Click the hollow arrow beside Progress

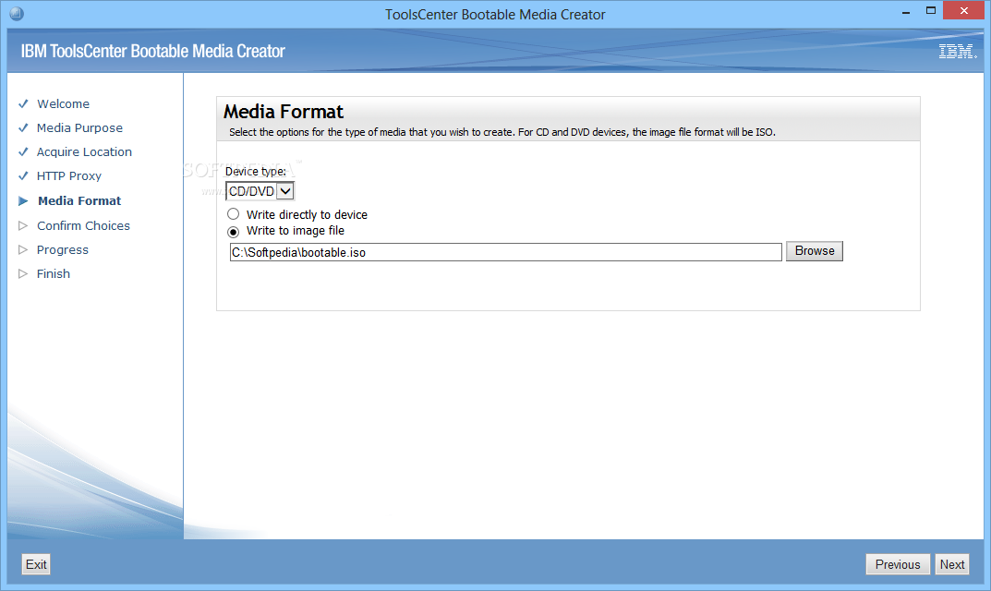point(23,249)
